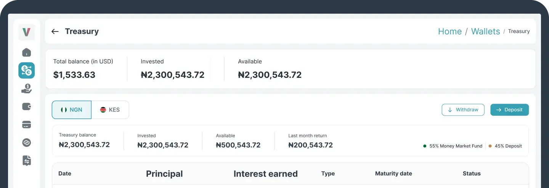Screen dimensions: 549x188
Task: Click the Deposit button
Action: [509, 110]
